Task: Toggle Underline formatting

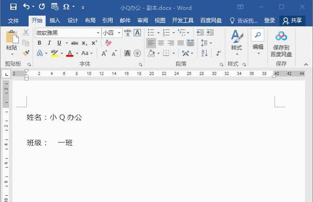Action: (x=59, y=43)
